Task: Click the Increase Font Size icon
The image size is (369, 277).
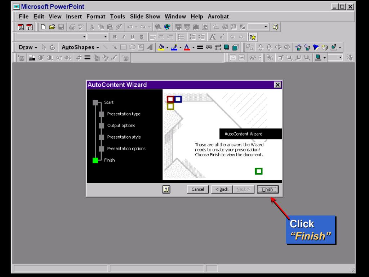Action: coord(213,37)
